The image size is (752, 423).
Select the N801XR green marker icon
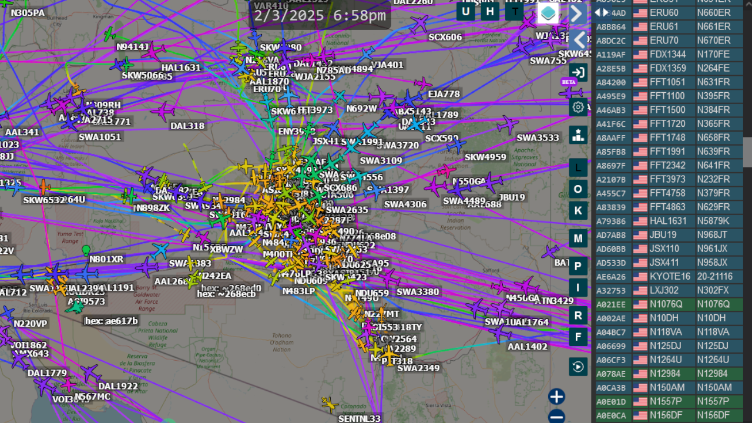(86, 251)
